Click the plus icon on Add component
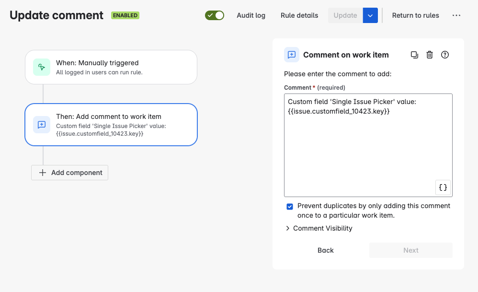 tap(43, 173)
